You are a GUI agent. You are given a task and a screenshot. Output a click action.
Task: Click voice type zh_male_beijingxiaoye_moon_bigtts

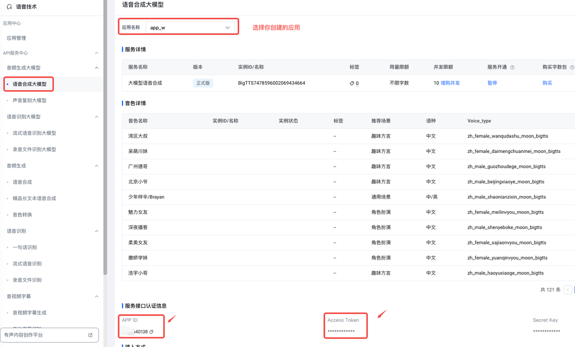(x=506, y=182)
